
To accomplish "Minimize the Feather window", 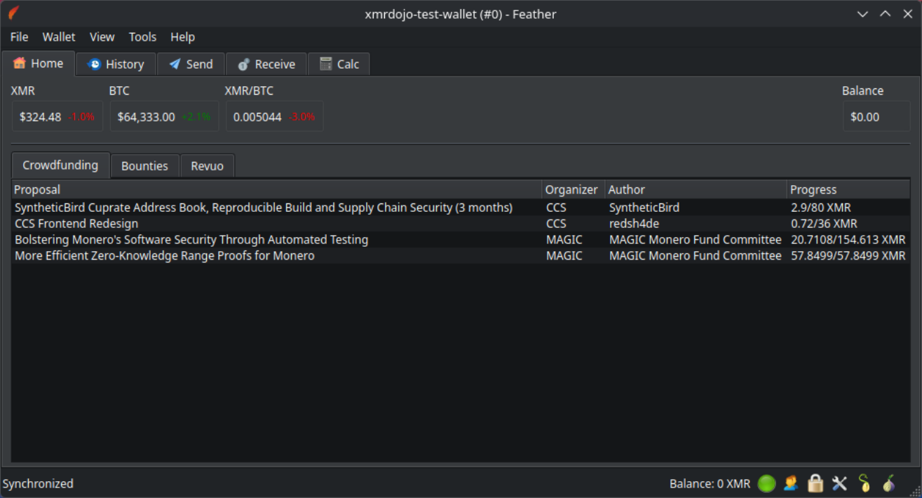I will click(x=863, y=14).
